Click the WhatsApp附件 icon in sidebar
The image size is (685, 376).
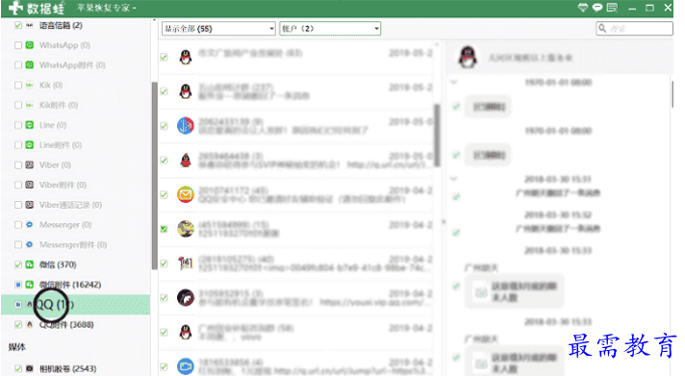(29, 64)
